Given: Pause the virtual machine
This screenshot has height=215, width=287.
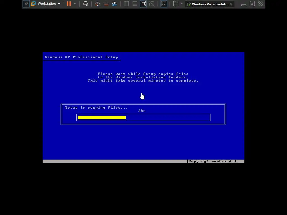Looking at the screenshot, I should (69, 4).
